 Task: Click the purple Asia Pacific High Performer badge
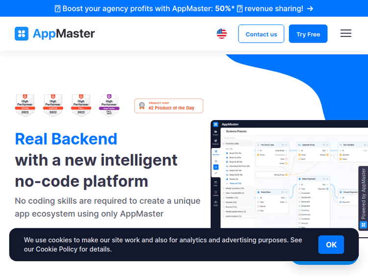109,105
